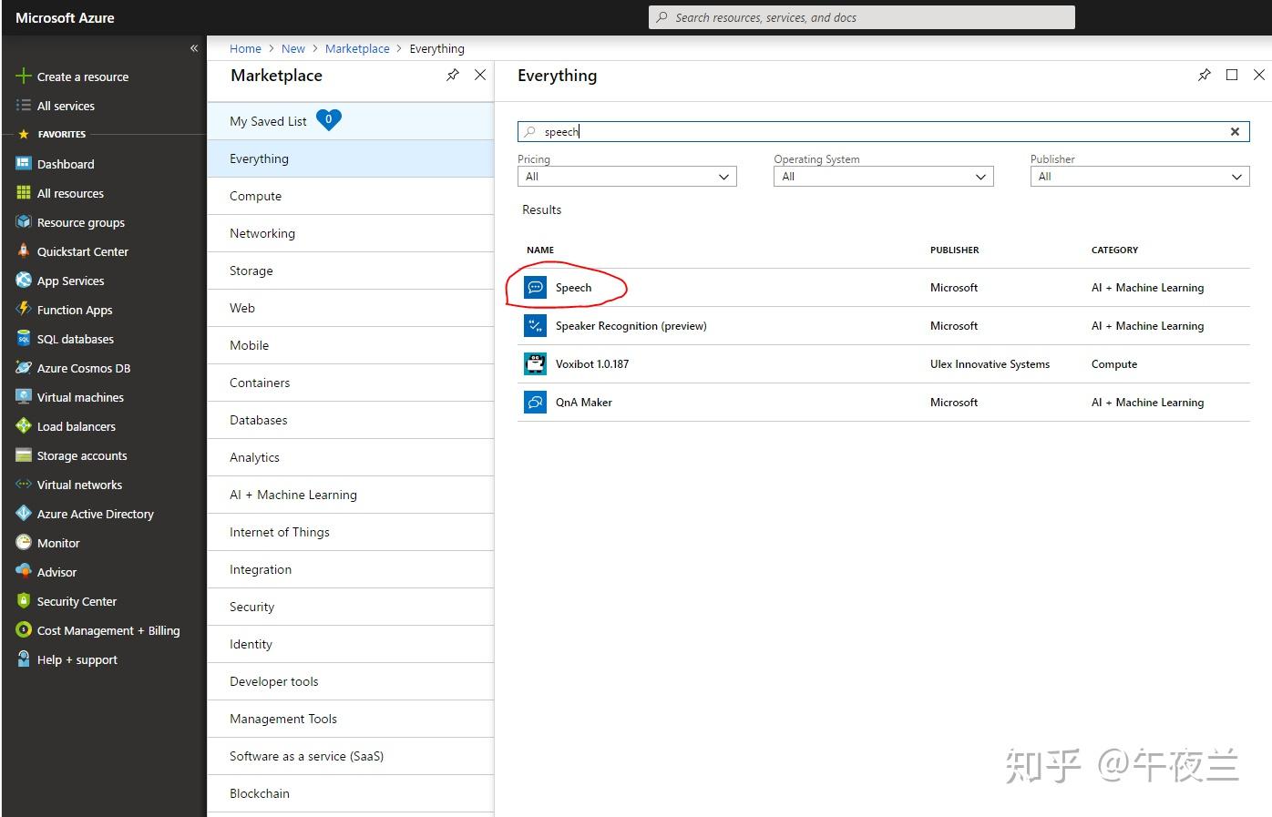Open My Saved List
1272x817 pixels.
351,121
